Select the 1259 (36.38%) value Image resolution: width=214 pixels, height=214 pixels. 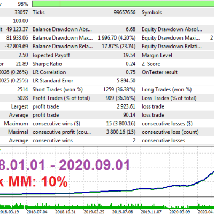pyautogui.click(x=119, y=89)
